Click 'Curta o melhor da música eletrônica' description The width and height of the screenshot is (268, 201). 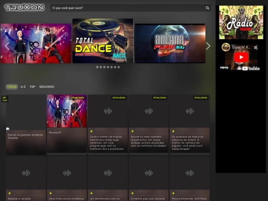pos(107,143)
